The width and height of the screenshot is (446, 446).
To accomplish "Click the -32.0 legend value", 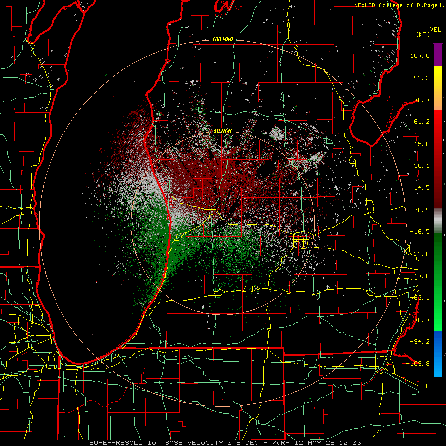I will point(420,254).
